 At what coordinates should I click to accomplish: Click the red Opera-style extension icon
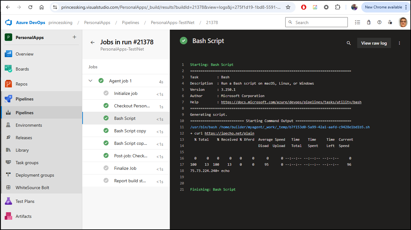304,7
